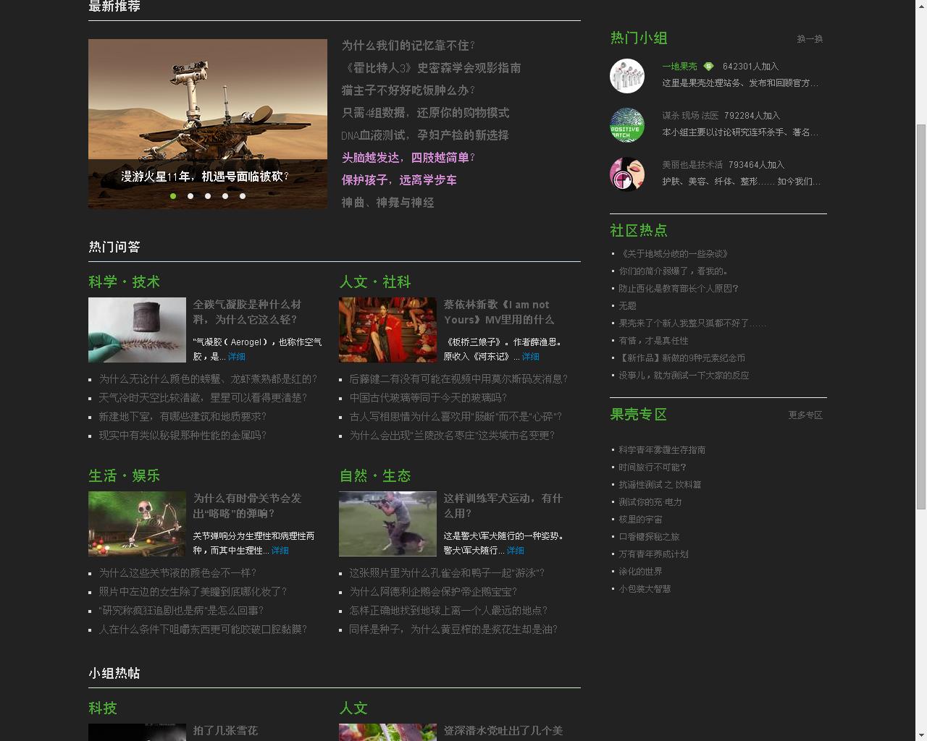The width and height of the screenshot is (927, 741).
Task: Open 《关于地域分歧的一些杂谈》 community post
Action: [674, 254]
